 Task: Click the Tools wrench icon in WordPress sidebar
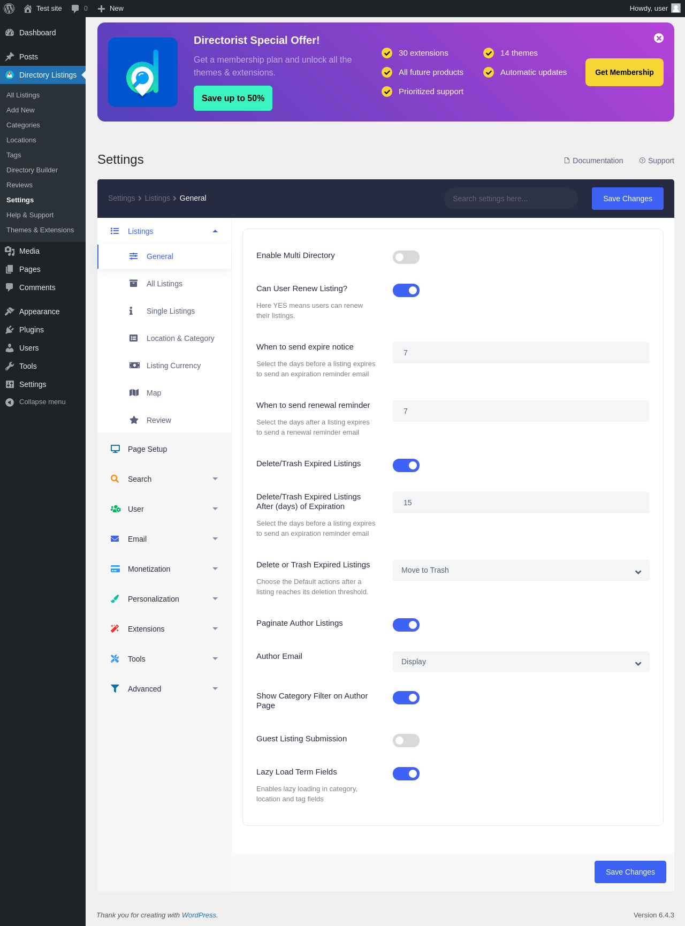pos(10,366)
